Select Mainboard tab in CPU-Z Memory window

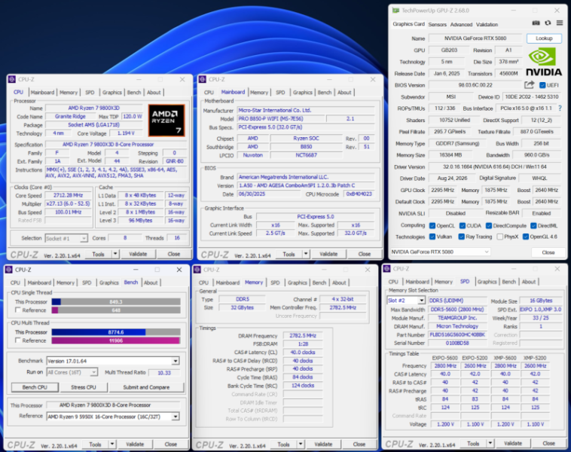click(227, 282)
